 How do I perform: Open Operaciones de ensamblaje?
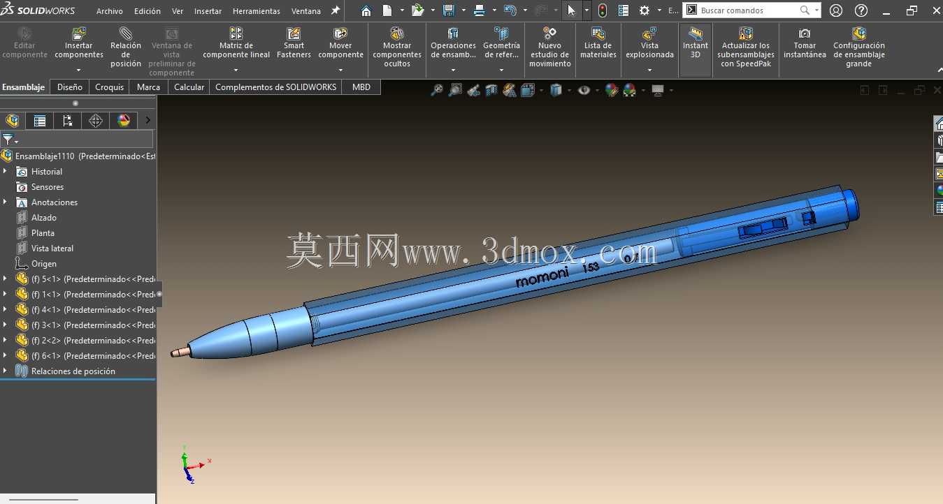[x=453, y=43]
